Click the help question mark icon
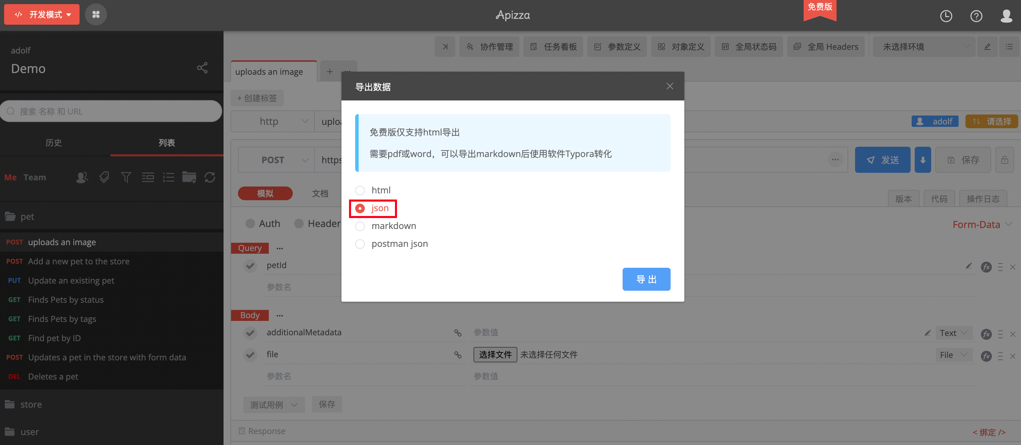 point(976,16)
